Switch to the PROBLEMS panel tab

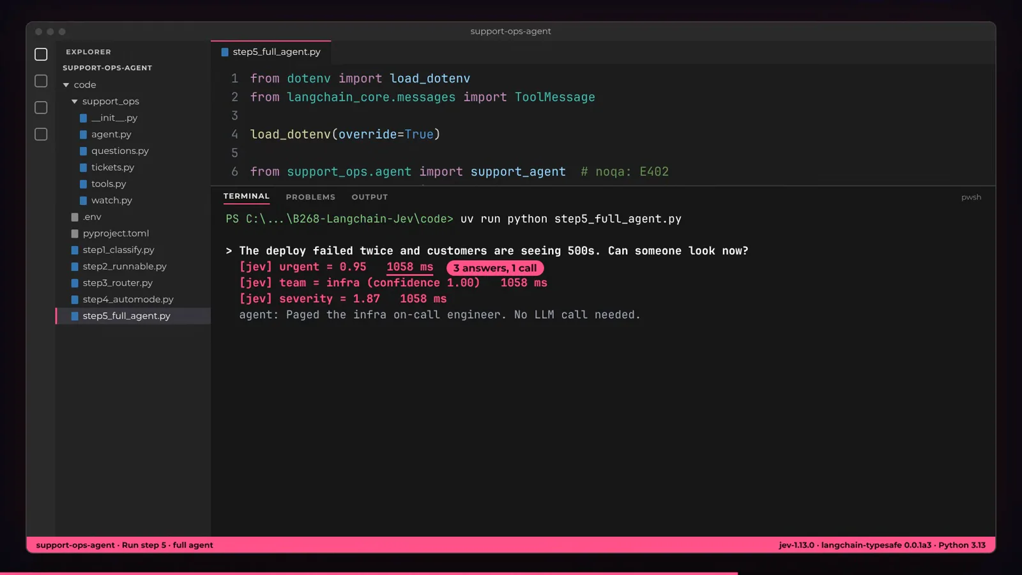[310, 197]
